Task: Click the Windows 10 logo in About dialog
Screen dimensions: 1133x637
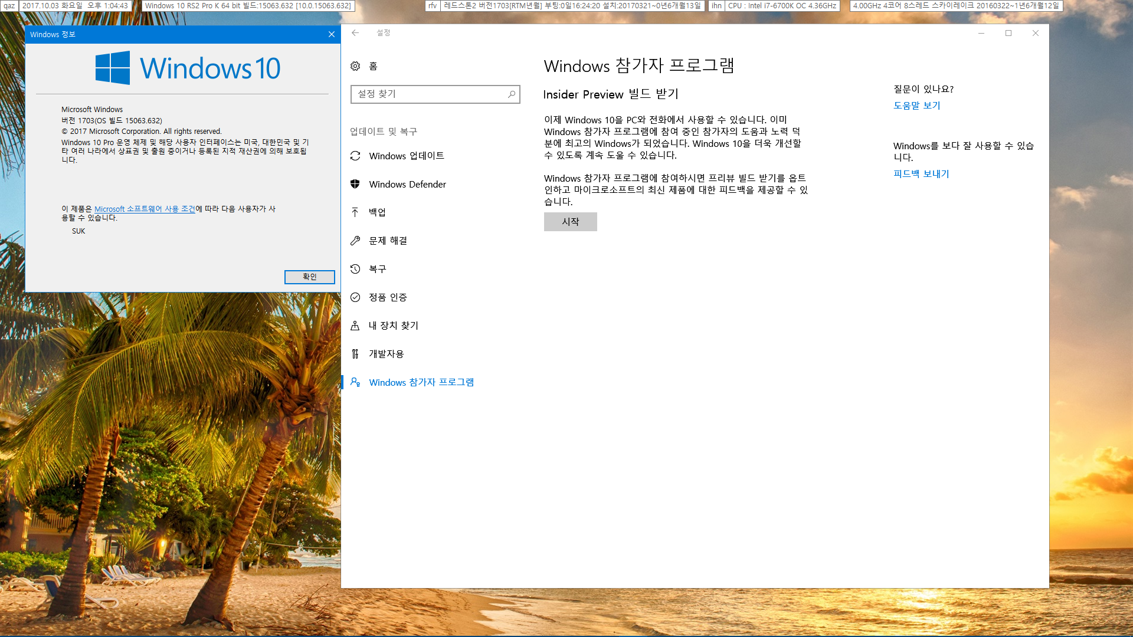Action: (x=188, y=68)
